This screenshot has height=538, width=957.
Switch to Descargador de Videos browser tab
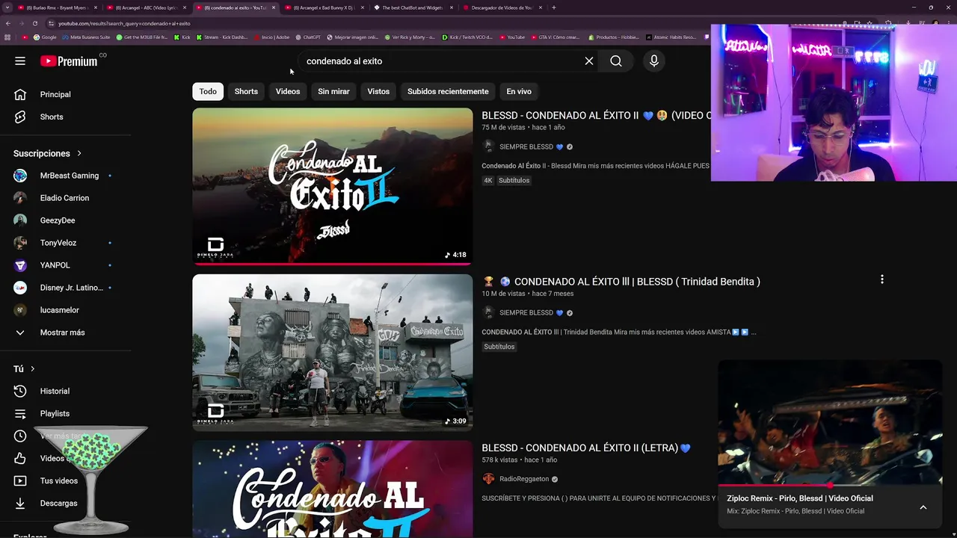(501, 7)
